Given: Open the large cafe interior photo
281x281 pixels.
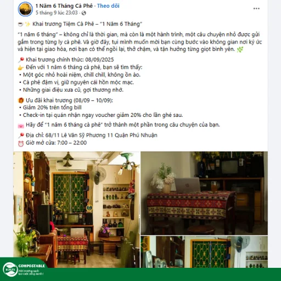Looking at the screenshot, I should tap(76, 210).
